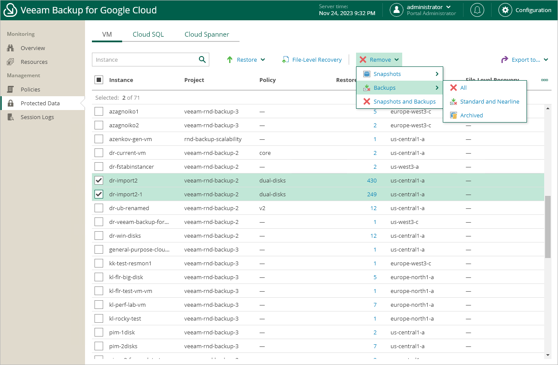Click the notifications bell icon
The height and width of the screenshot is (365, 558).
click(x=477, y=10)
